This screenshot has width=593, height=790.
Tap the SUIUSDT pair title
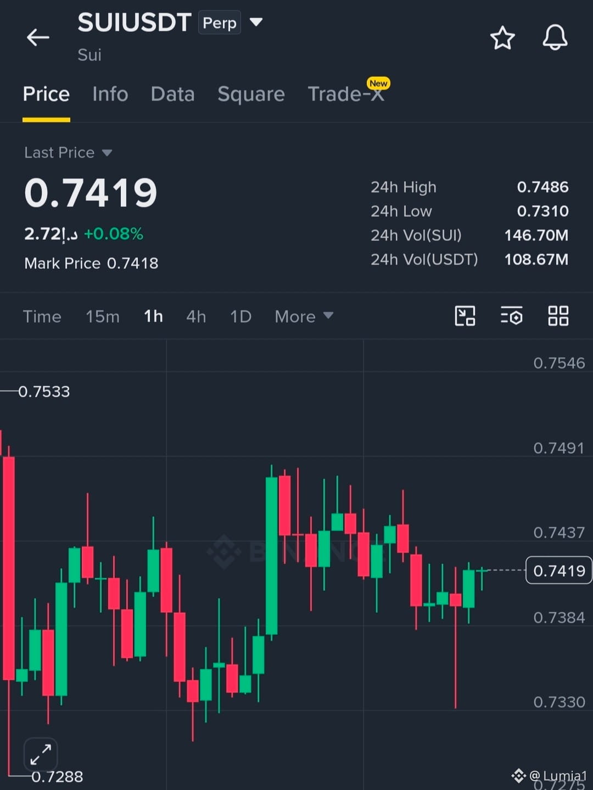[134, 22]
